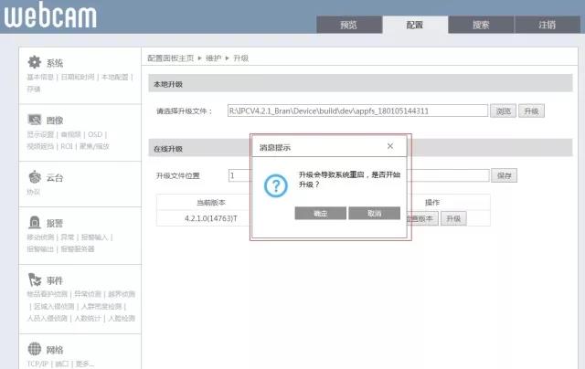
Task: Click the blue question mark icon
Action: click(276, 185)
